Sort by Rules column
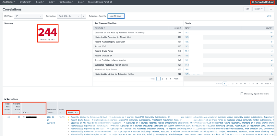 click(62, 111)
